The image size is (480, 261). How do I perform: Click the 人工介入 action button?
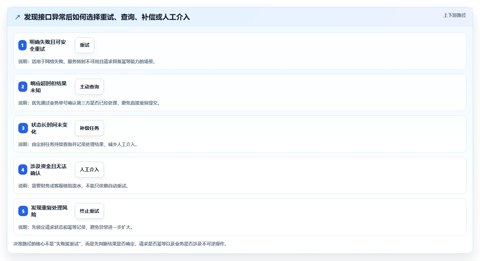(89, 170)
